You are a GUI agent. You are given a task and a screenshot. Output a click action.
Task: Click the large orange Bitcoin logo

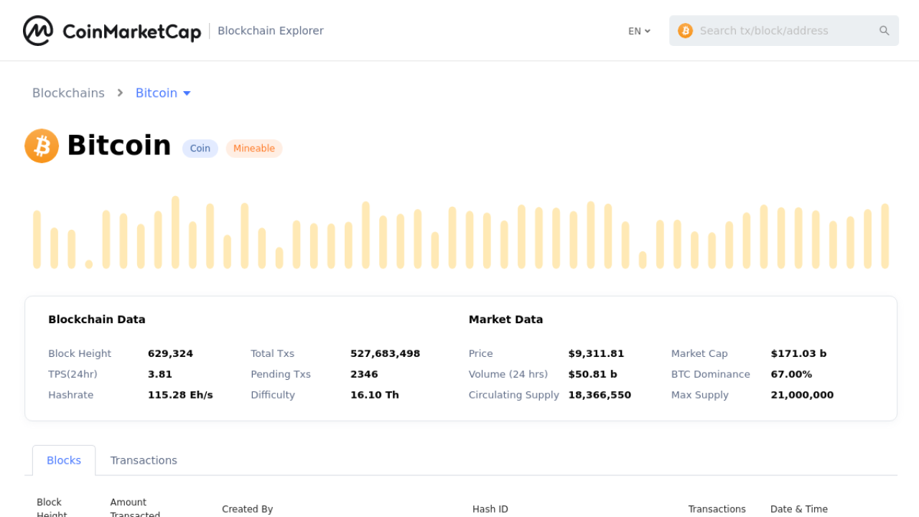click(42, 146)
